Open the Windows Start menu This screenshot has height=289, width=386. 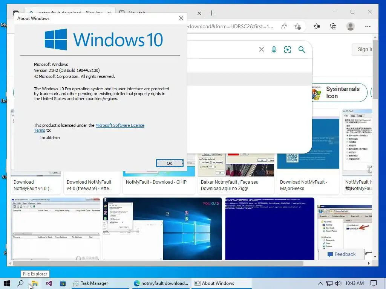coord(7,283)
